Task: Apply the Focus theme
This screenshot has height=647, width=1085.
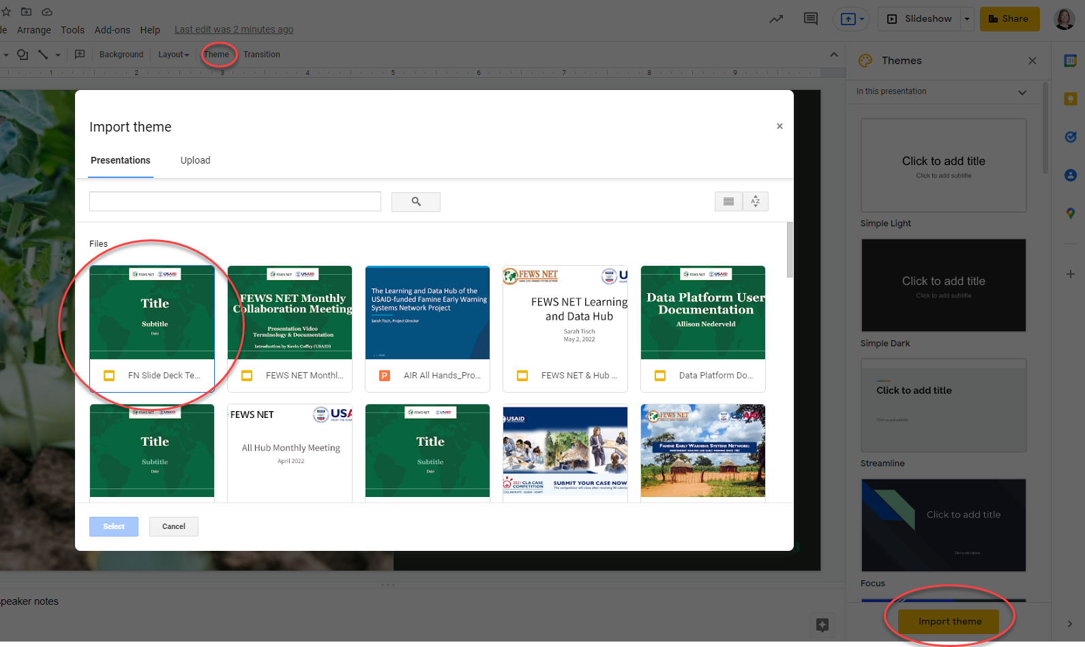Action: click(943, 525)
